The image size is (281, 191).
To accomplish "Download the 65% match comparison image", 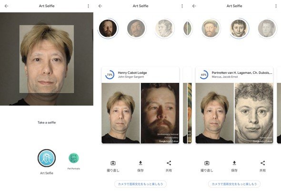I will [x=234, y=166].
